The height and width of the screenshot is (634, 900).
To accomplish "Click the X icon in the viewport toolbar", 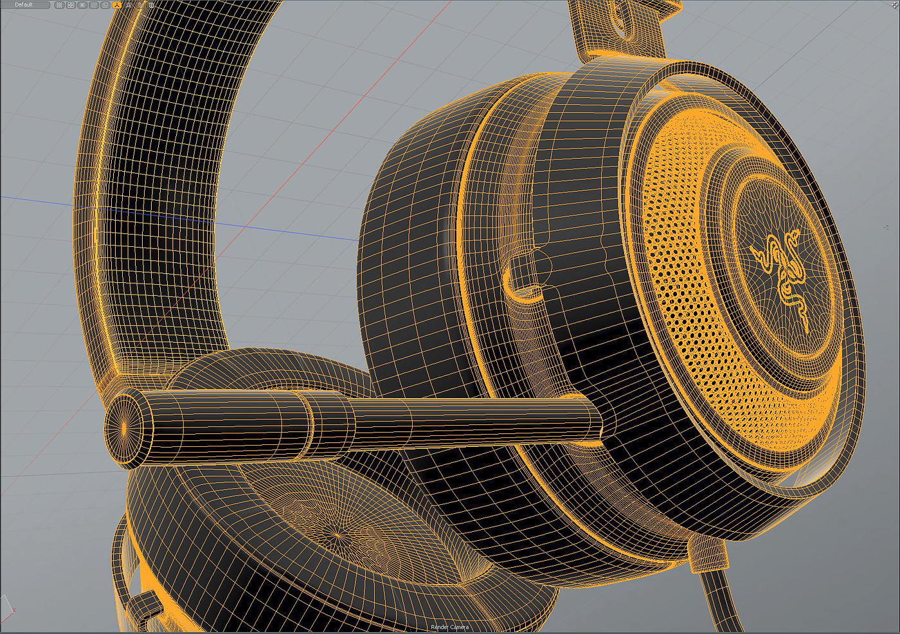I will point(82,5).
